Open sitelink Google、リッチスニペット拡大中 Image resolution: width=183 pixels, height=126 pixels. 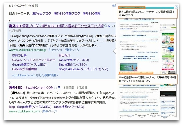click(x=34, y=60)
